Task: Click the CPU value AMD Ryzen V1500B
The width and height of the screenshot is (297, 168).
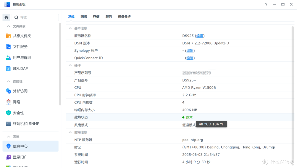Action: click(x=199, y=87)
